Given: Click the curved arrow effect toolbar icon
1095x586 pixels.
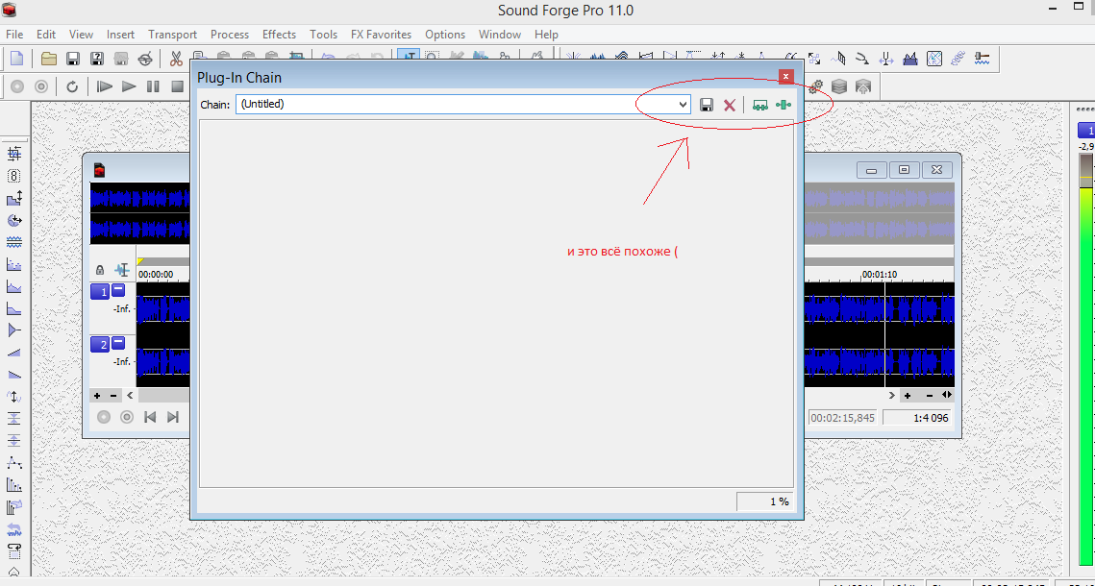Looking at the screenshot, I should point(862,59).
